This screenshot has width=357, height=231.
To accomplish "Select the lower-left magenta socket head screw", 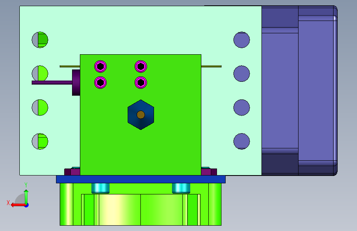I will [100, 83].
